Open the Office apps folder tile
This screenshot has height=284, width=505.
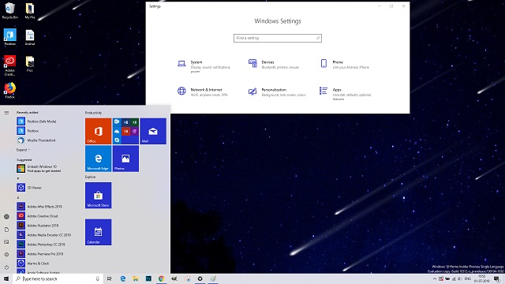coord(125,131)
